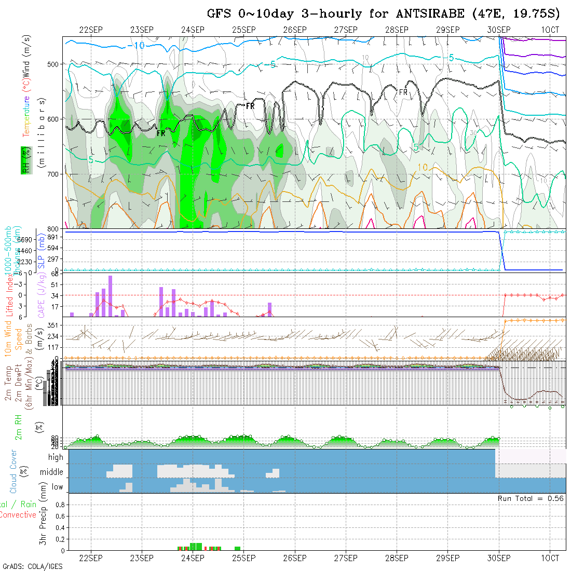Image resolution: width=571 pixels, height=571 pixels.
Task: Click the CAPE (J/kg) axis label
Action: click(42, 295)
